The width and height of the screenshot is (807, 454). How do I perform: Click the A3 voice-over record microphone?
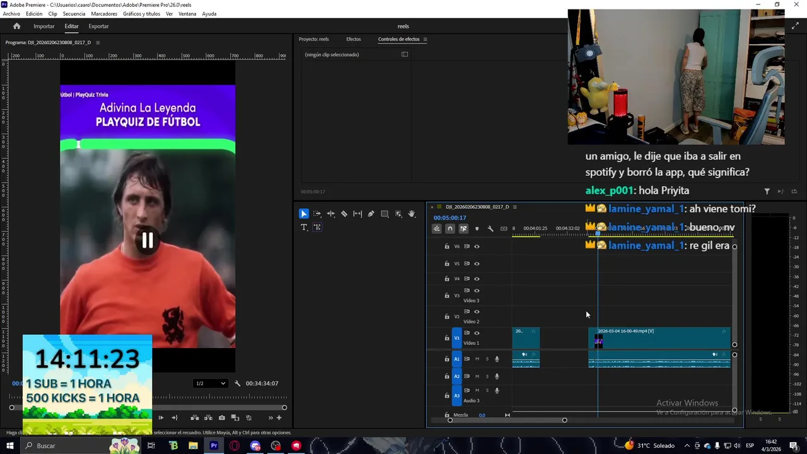(497, 390)
